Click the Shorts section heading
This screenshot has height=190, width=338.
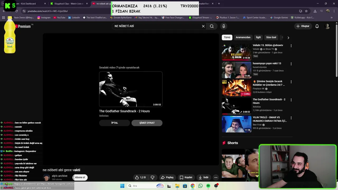point(233,143)
